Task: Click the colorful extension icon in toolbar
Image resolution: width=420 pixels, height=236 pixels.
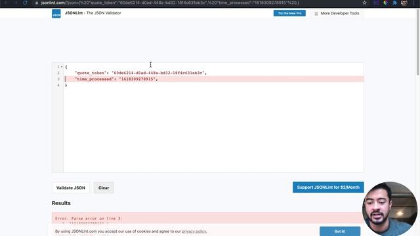Action: click(x=385, y=3)
